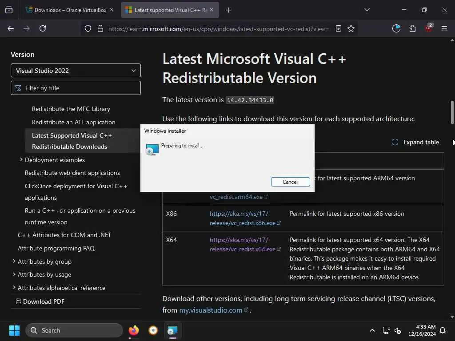455x341 pixels.
Task: Select the Latest supported Visual C++ tab
Action: pyautogui.click(x=170, y=10)
